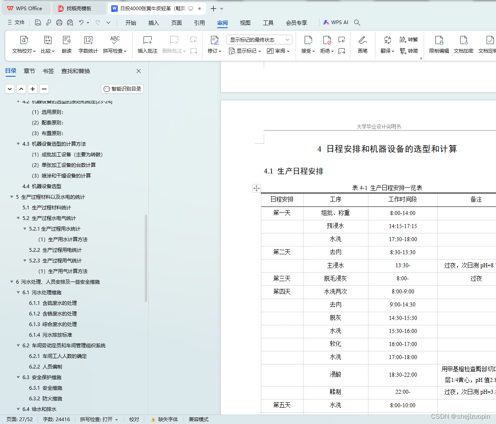Screen dimensions: 496x424
Task: Click the previous change arrow icon
Action: 342,40
